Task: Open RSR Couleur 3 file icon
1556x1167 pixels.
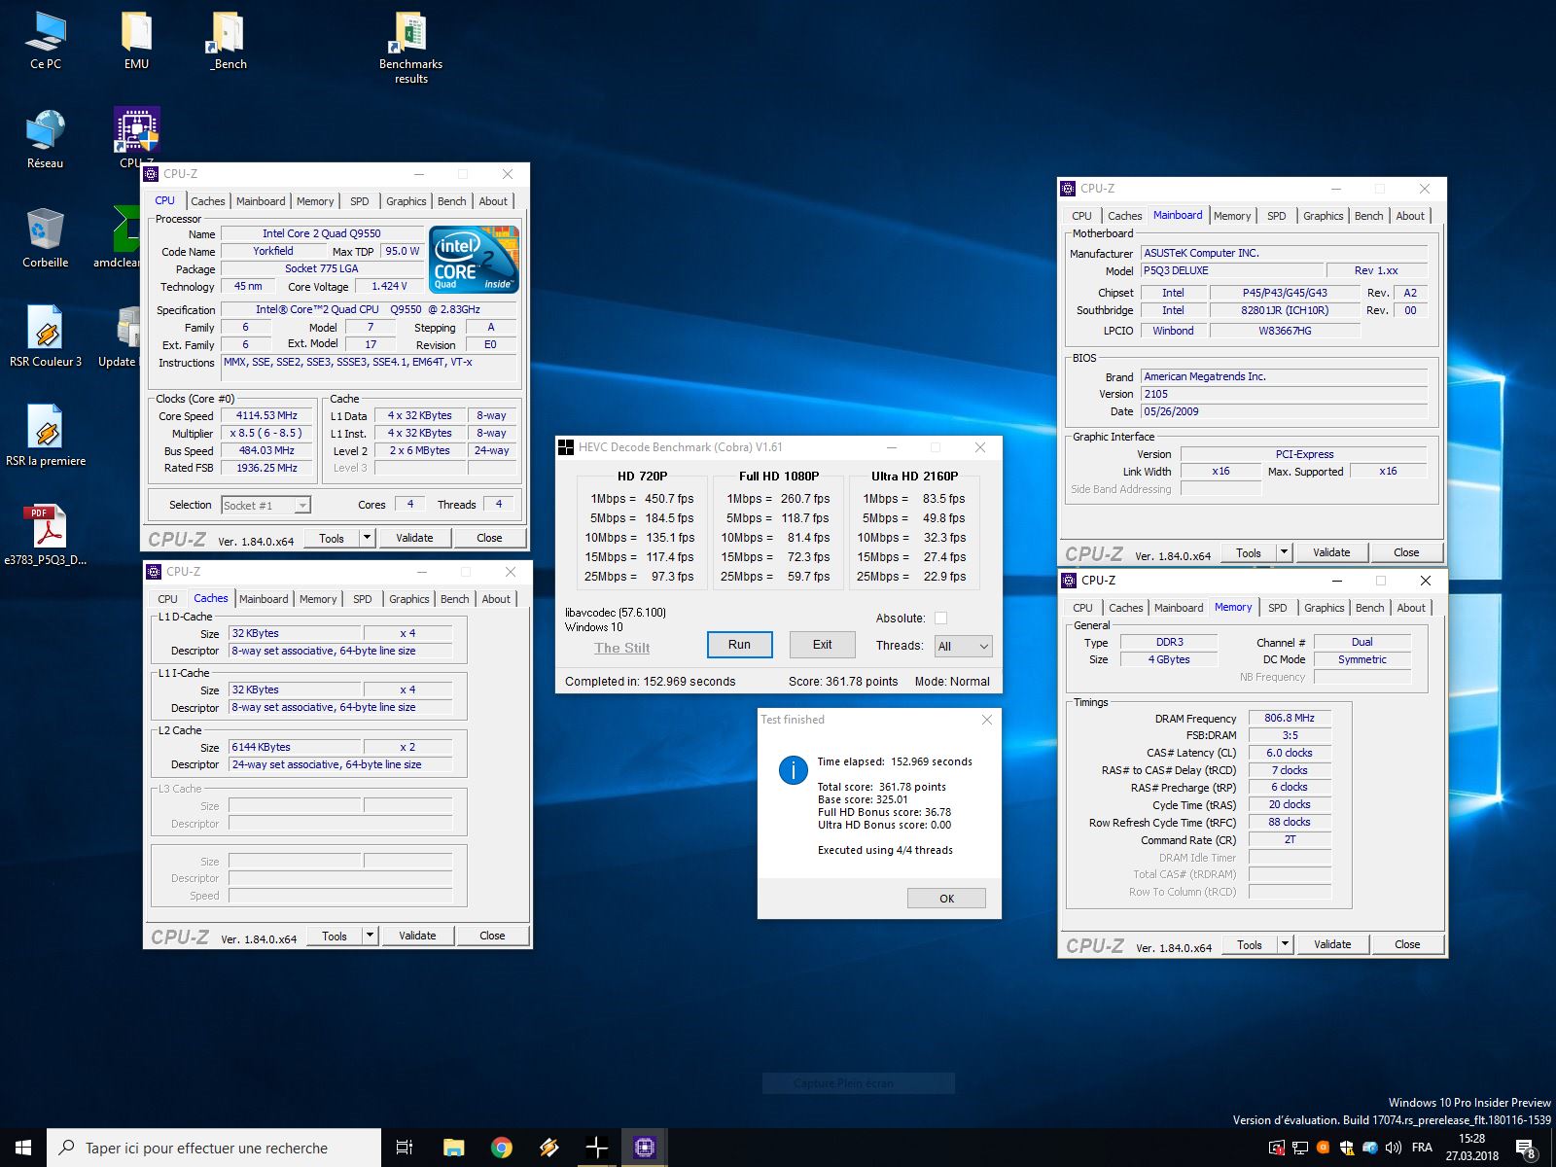Action: tap(45, 336)
